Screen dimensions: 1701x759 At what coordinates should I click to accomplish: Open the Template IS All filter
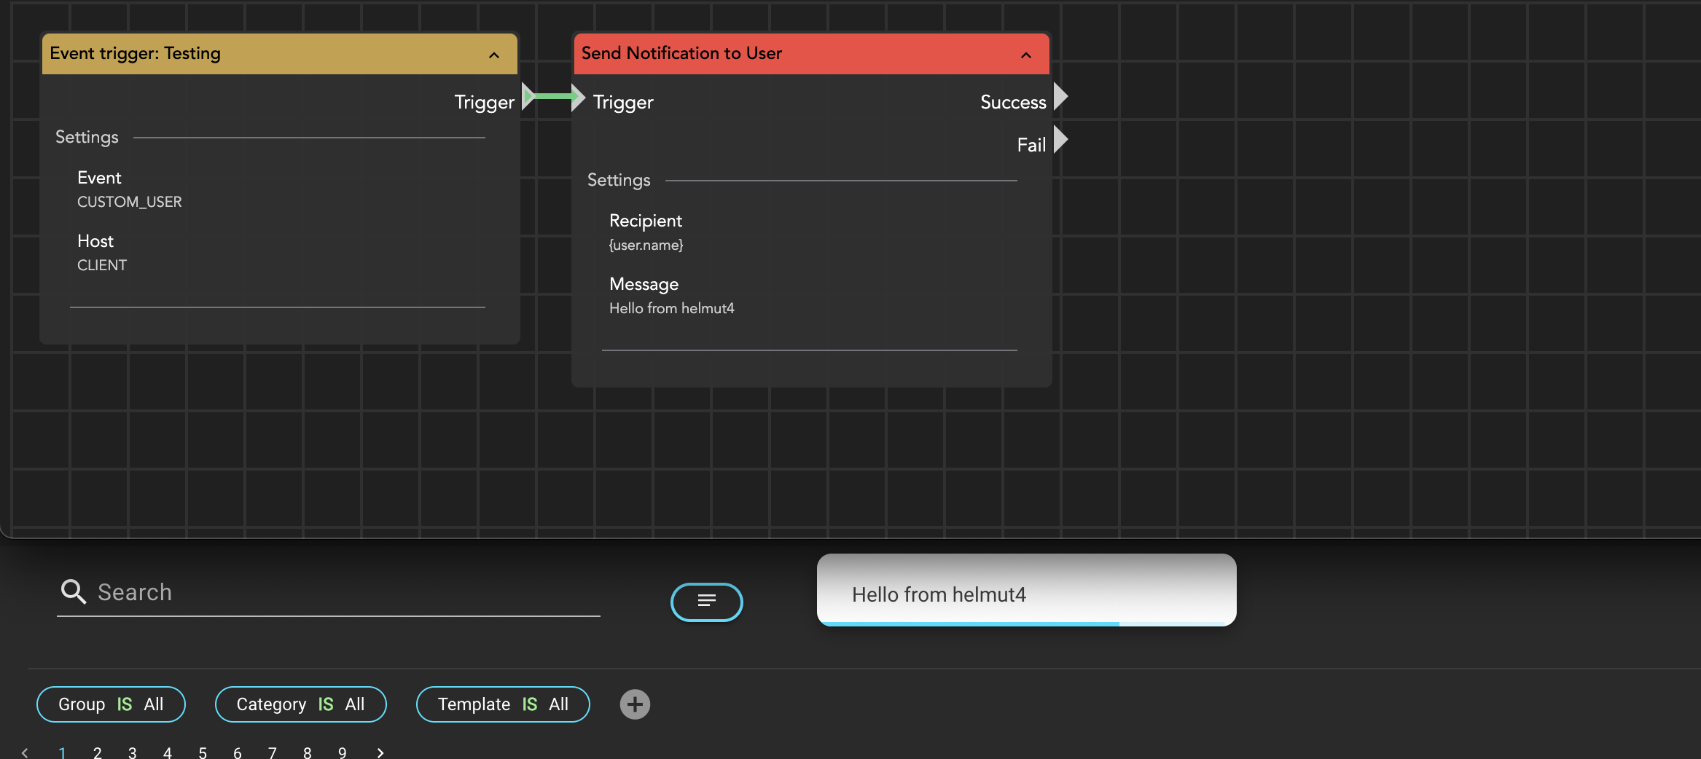[503, 704]
